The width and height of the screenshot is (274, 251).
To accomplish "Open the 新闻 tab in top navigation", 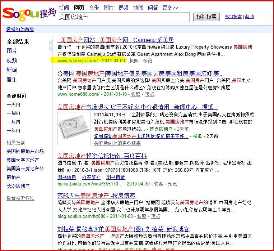I will 64,8.
